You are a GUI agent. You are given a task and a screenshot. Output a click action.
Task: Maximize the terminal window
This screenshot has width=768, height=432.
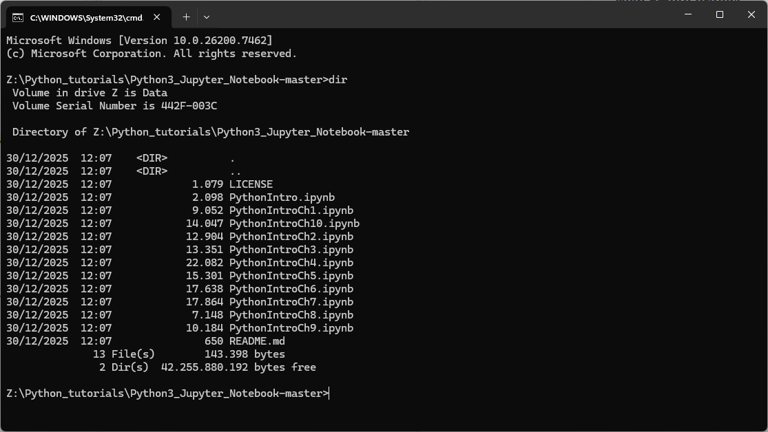[720, 14]
